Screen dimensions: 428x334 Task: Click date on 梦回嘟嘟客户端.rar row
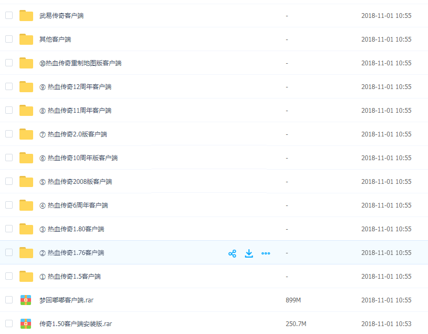tap(386, 300)
